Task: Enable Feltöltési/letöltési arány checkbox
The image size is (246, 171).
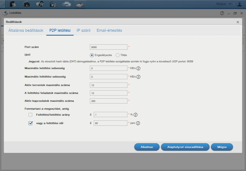Action: 30,115
